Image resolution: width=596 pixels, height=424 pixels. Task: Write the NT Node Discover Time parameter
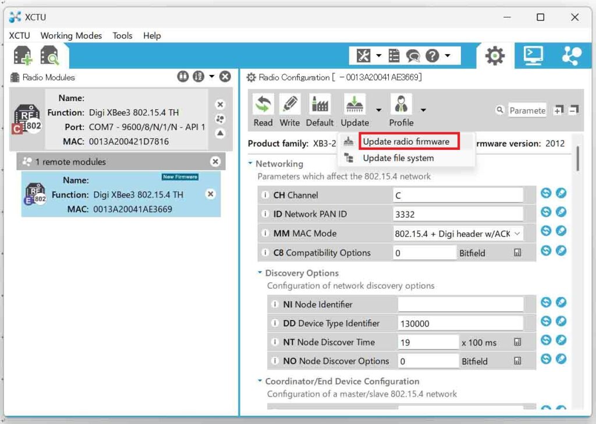[x=561, y=340]
